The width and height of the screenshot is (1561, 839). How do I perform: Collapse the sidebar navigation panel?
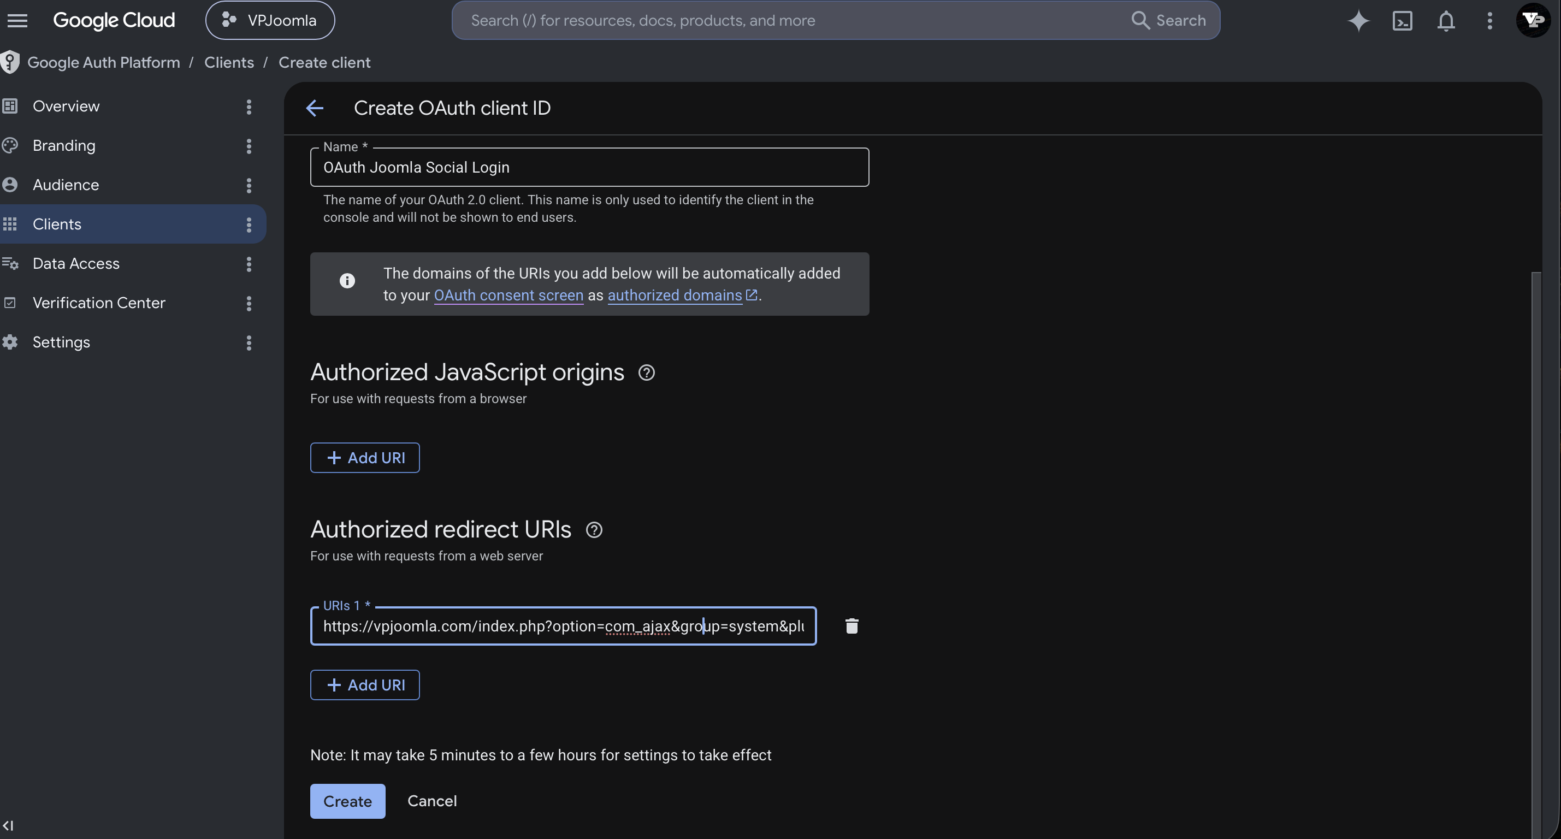pos(8,826)
